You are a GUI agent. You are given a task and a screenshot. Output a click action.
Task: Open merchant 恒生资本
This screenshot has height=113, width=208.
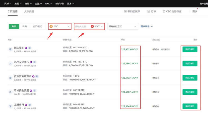point(19,48)
